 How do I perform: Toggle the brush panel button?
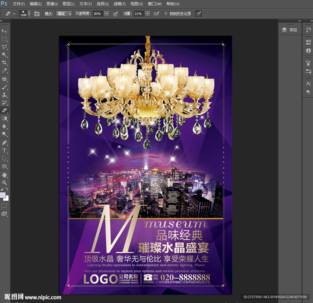37,14
